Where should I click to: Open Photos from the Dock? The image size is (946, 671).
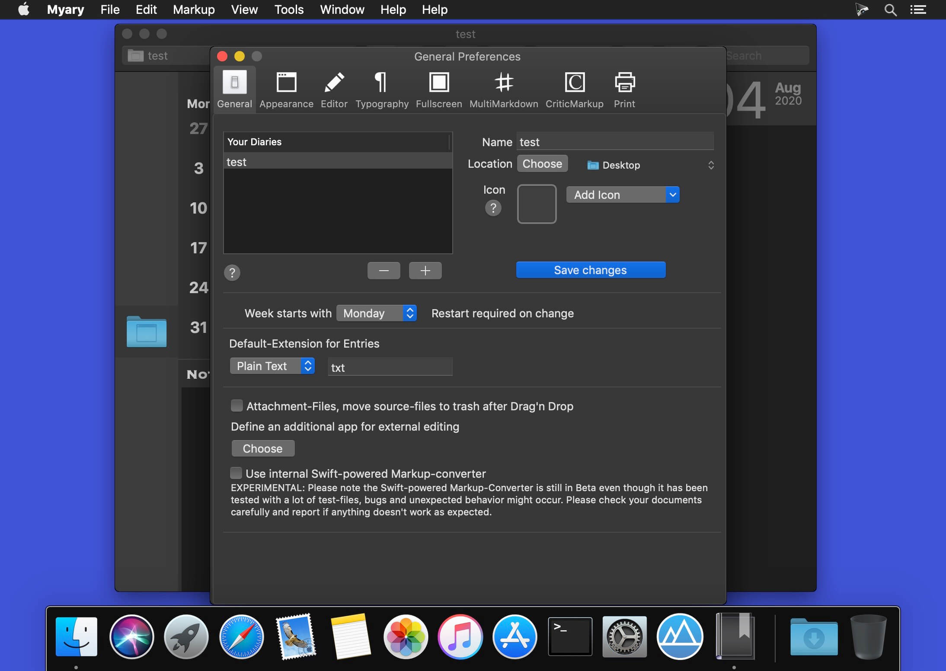406,637
